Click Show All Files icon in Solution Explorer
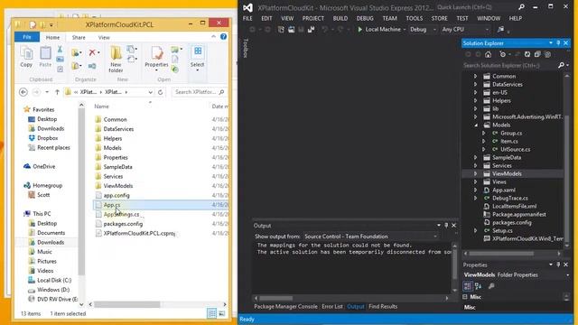The width and height of the screenshot is (578, 325). click(548, 54)
